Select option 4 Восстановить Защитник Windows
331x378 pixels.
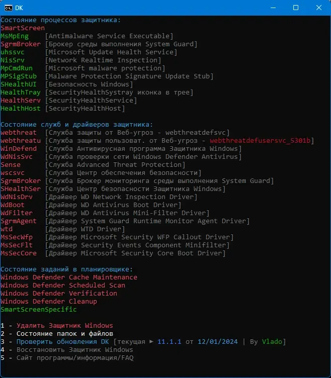(74, 349)
